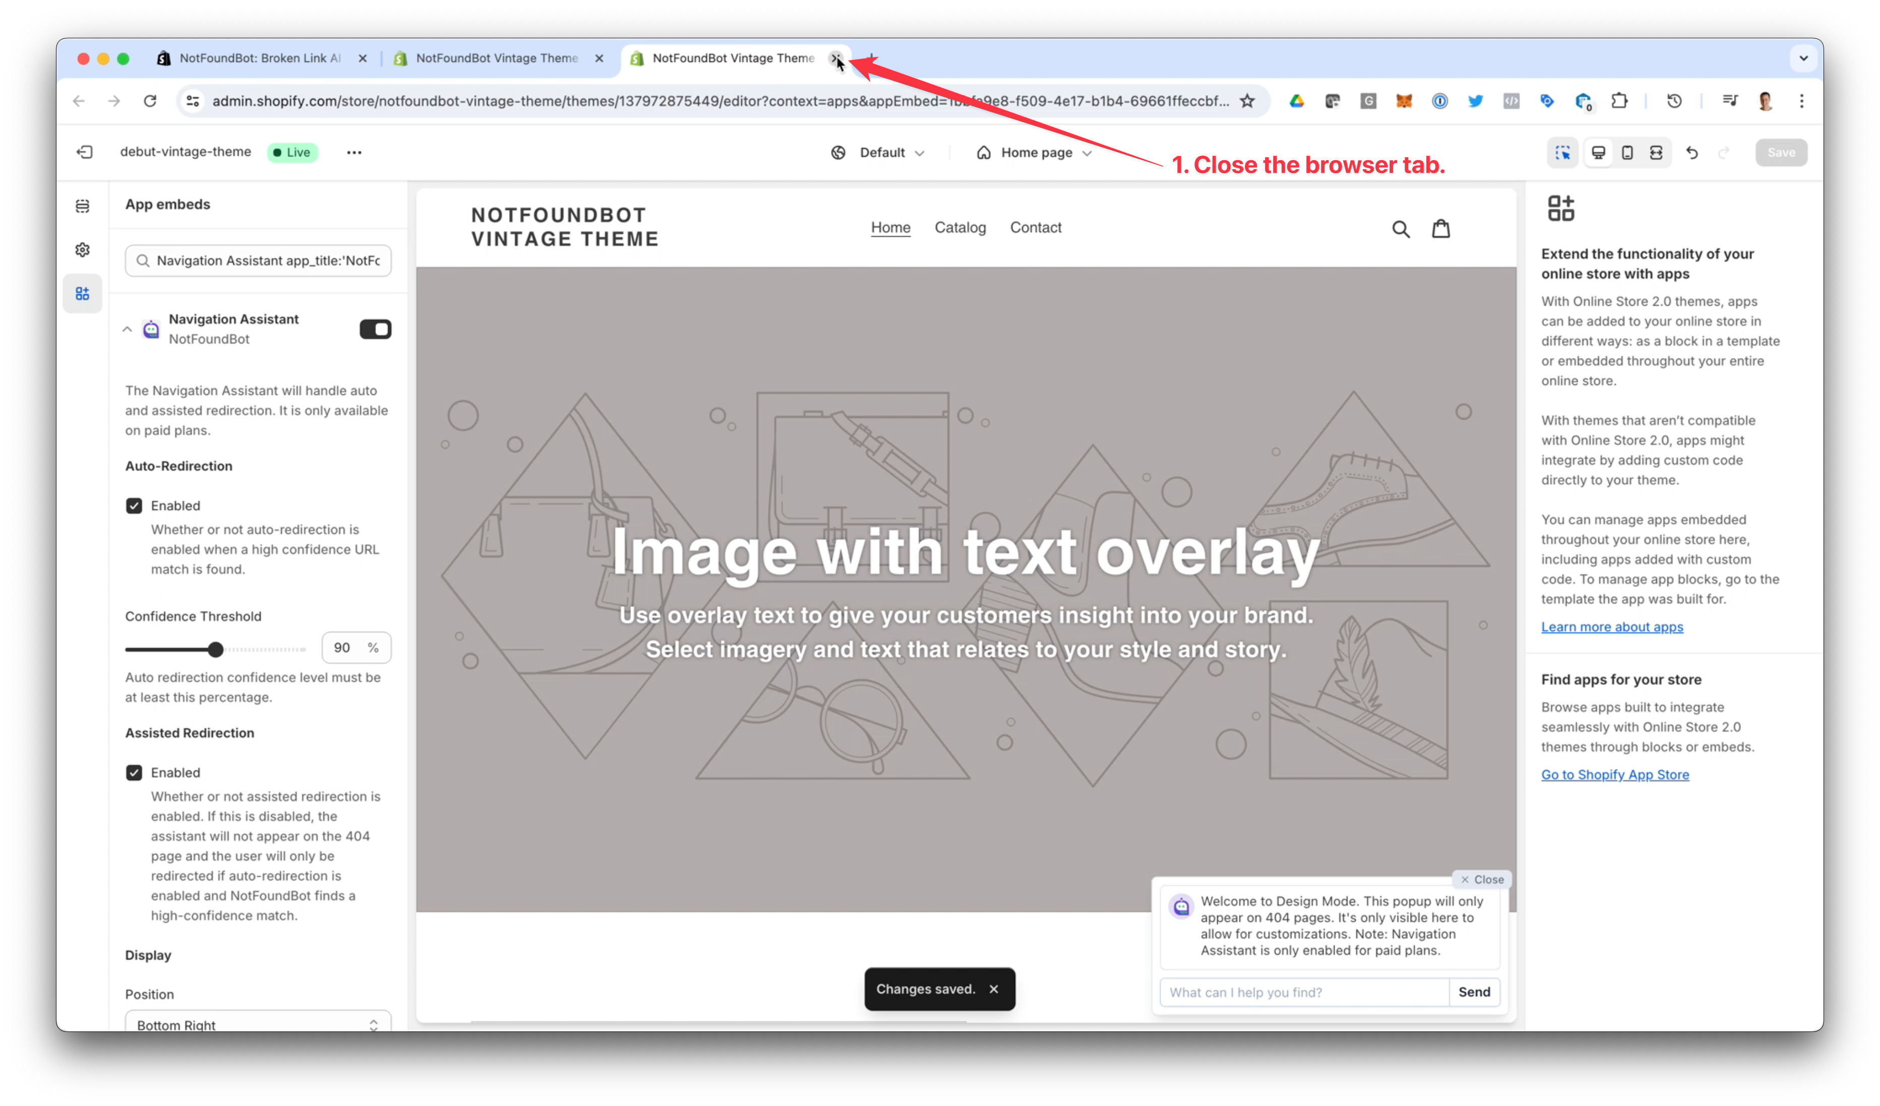Viewport: 1880px width, 1106px height.
Task: Adjust the Confidence Threshold slider
Action: click(216, 648)
